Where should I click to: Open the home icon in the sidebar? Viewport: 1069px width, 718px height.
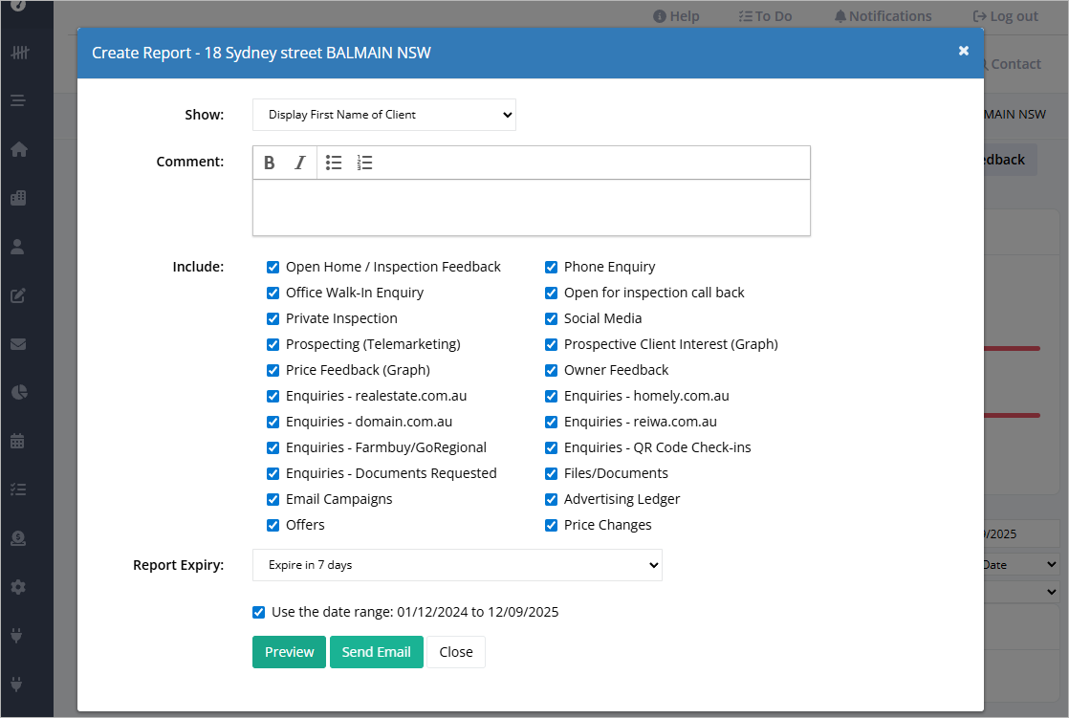[x=19, y=149]
